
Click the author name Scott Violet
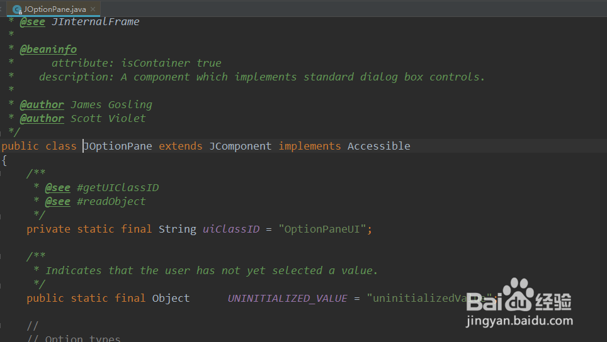point(108,118)
